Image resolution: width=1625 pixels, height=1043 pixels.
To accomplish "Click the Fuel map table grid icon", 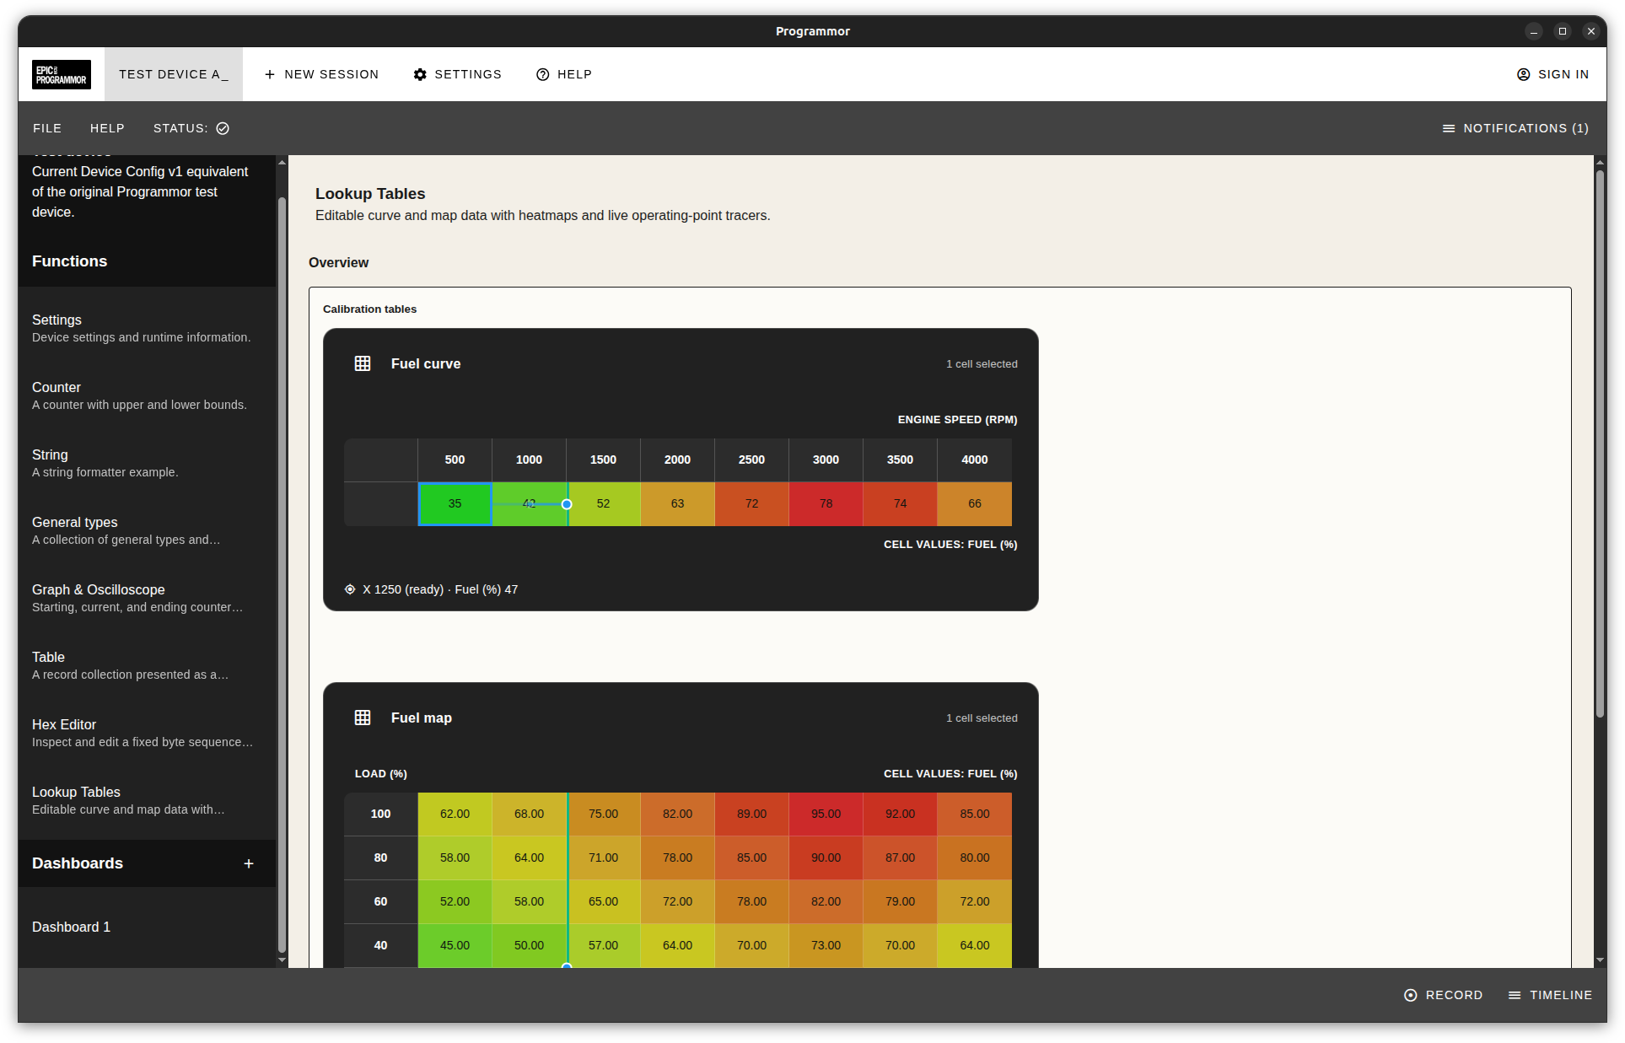I will [363, 718].
